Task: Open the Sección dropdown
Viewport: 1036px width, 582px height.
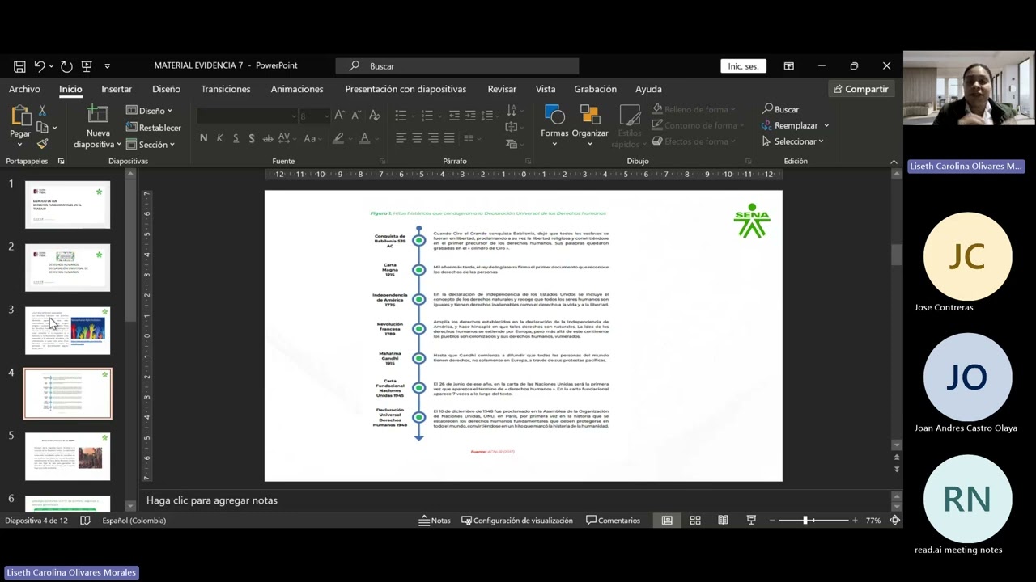Action: point(151,145)
